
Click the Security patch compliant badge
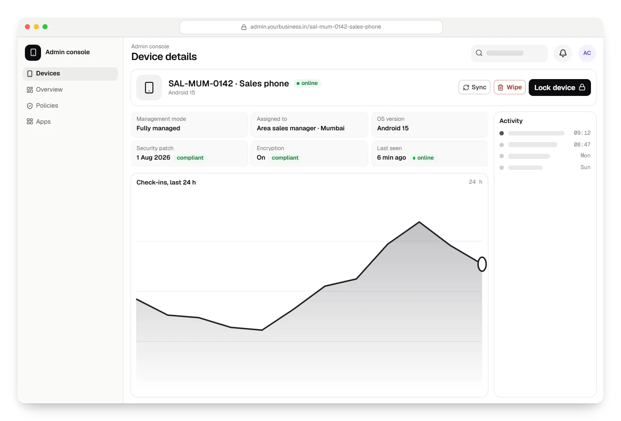click(x=190, y=158)
